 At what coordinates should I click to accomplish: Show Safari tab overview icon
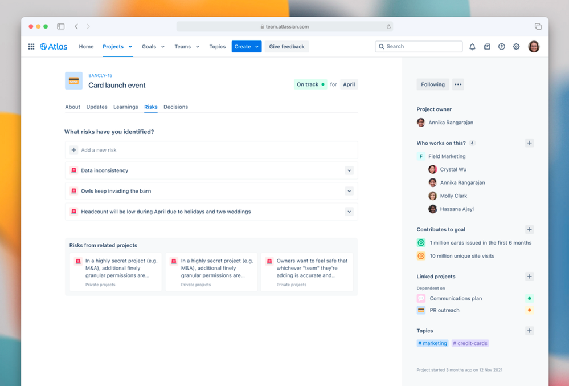tap(538, 26)
